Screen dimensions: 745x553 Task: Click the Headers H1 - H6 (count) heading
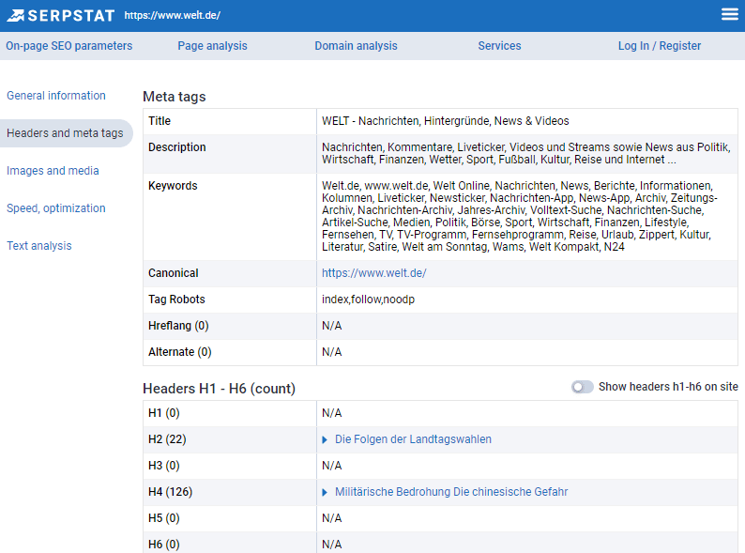pos(219,389)
